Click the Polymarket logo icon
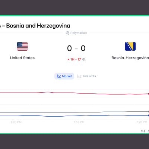Image resolution: width=149 pixels, height=149 pixels. (x=67, y=33)
